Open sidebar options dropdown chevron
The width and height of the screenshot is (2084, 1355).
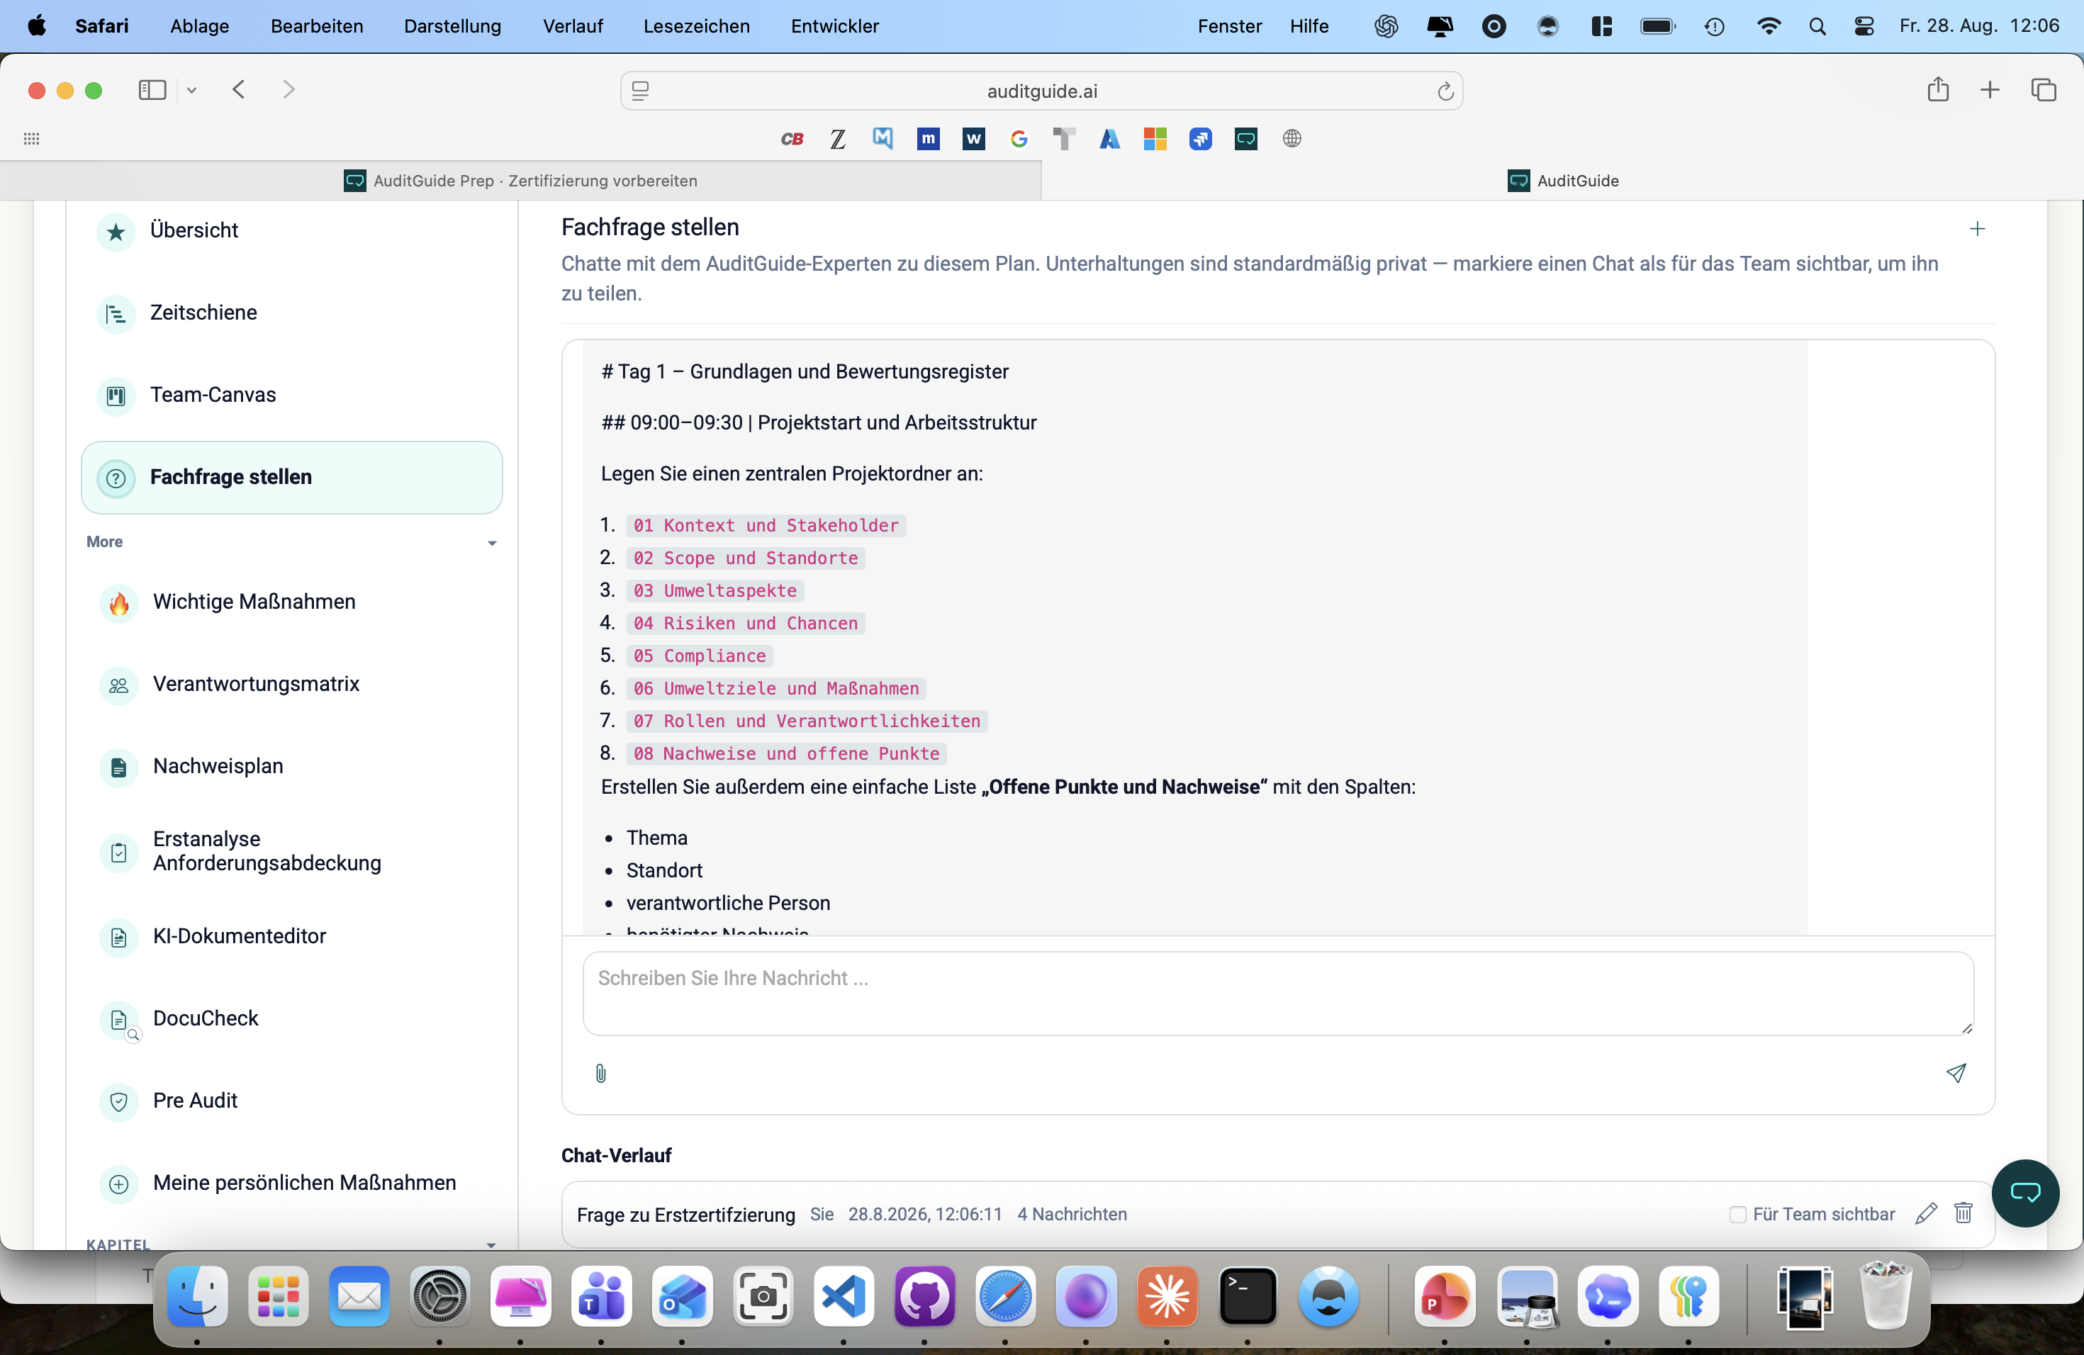pos(192,90)
